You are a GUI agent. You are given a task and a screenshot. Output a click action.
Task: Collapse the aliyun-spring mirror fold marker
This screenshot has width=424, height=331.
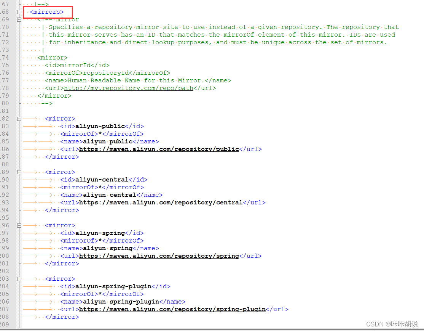click(19, 225)
